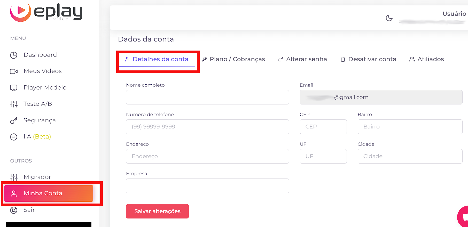Click Sair to log out

point(29,210)
